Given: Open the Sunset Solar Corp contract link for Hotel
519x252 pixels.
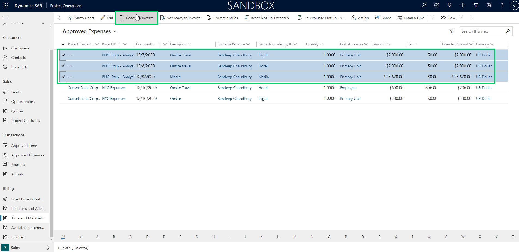Looking at the screenshot, I should [x=84, y=88].
